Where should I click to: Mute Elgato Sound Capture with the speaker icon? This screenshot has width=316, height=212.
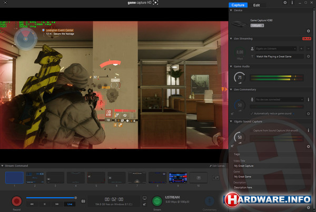(232, 146)
